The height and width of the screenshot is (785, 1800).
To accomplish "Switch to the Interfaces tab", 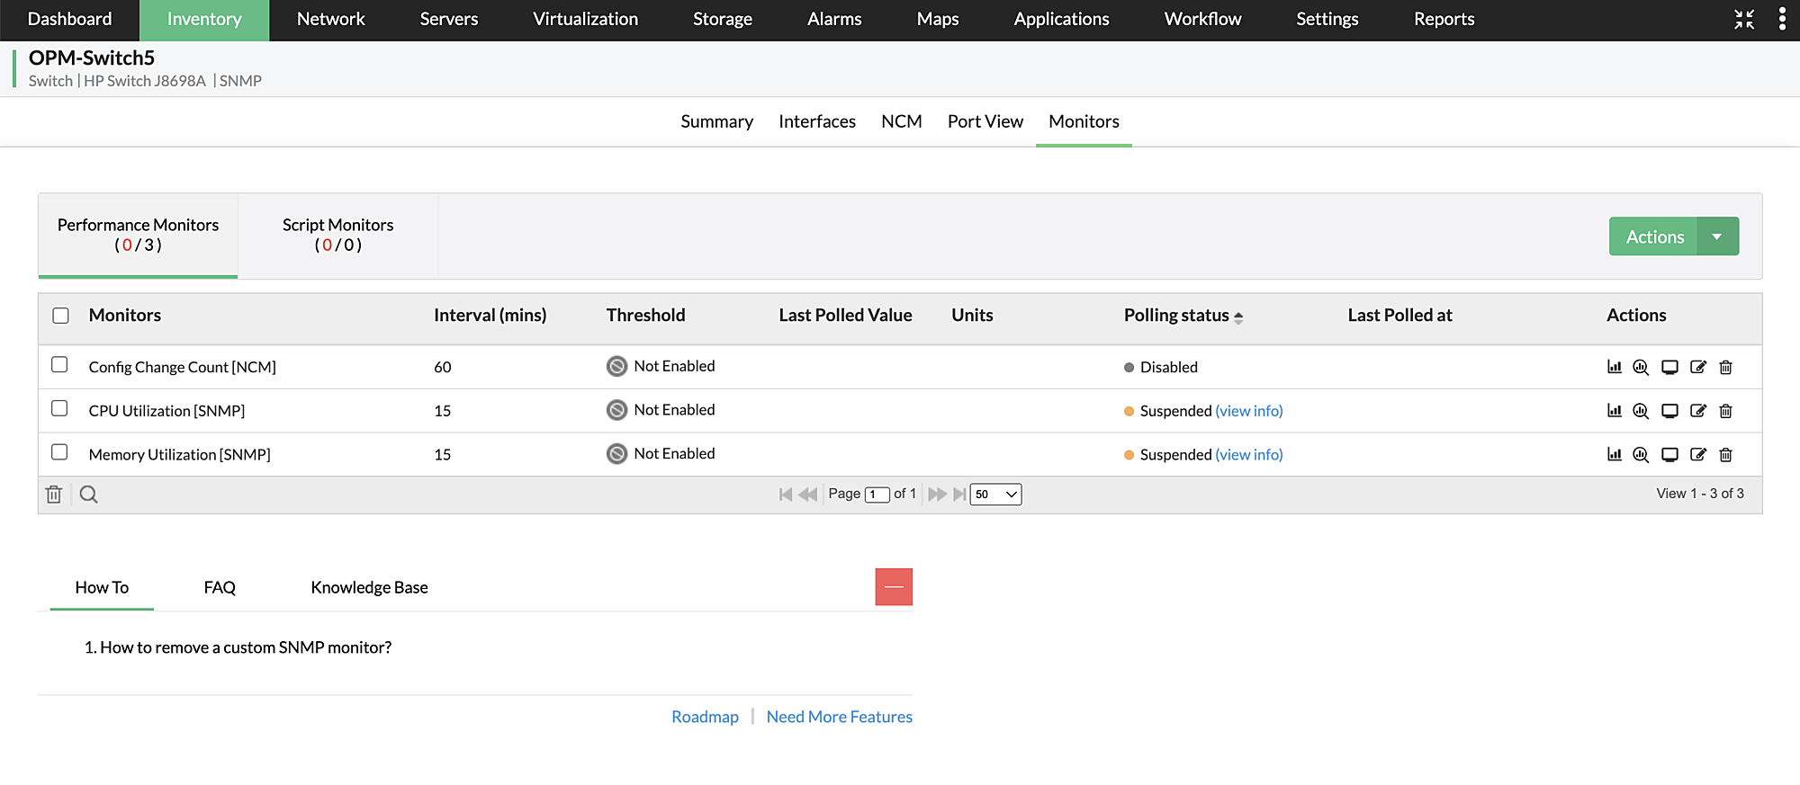I will click(816, 121).
